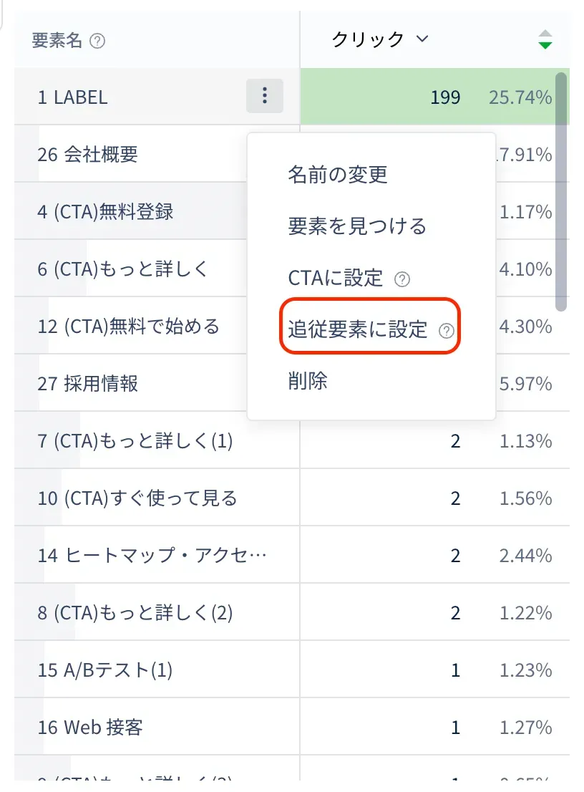Choose 要素を見つける menu option

[x=357, y=226]
